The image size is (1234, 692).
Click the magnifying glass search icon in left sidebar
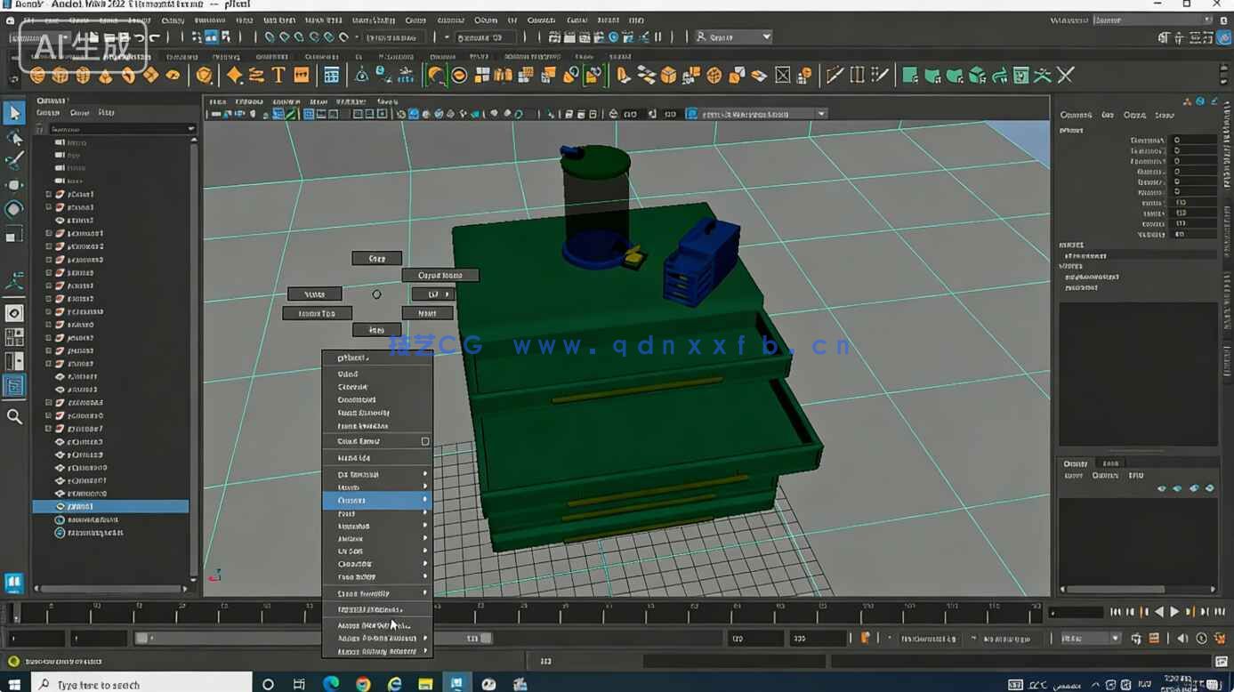(x=14, y=416)
